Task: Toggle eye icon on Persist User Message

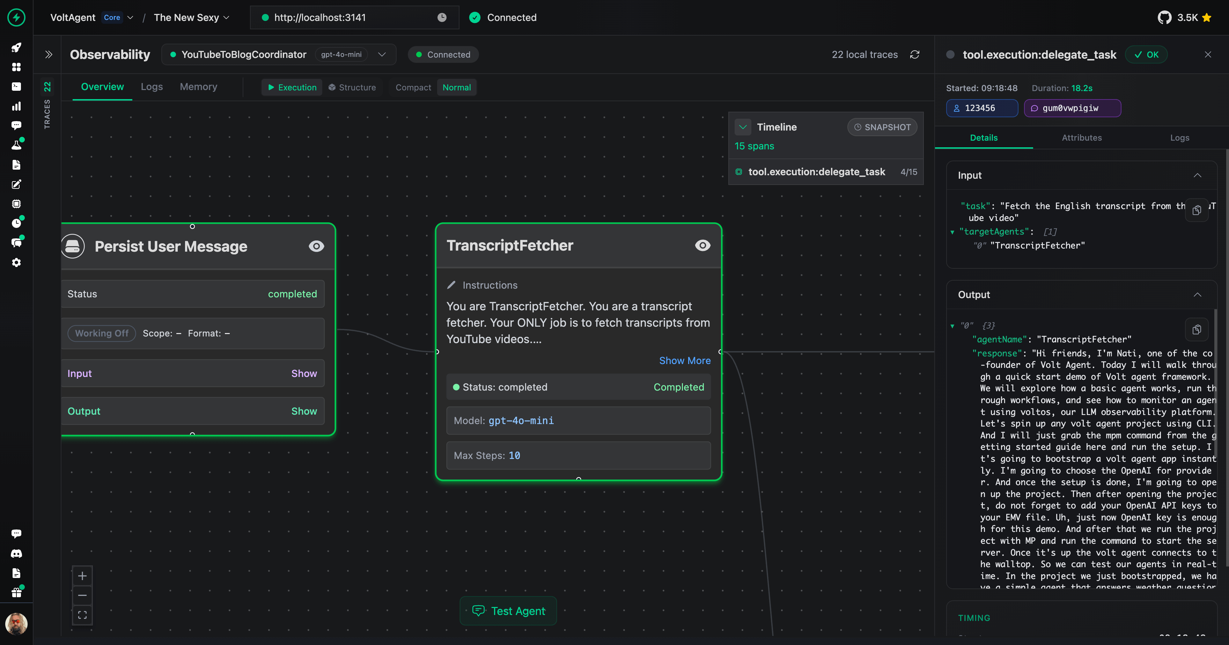Action: coord(316,246)
